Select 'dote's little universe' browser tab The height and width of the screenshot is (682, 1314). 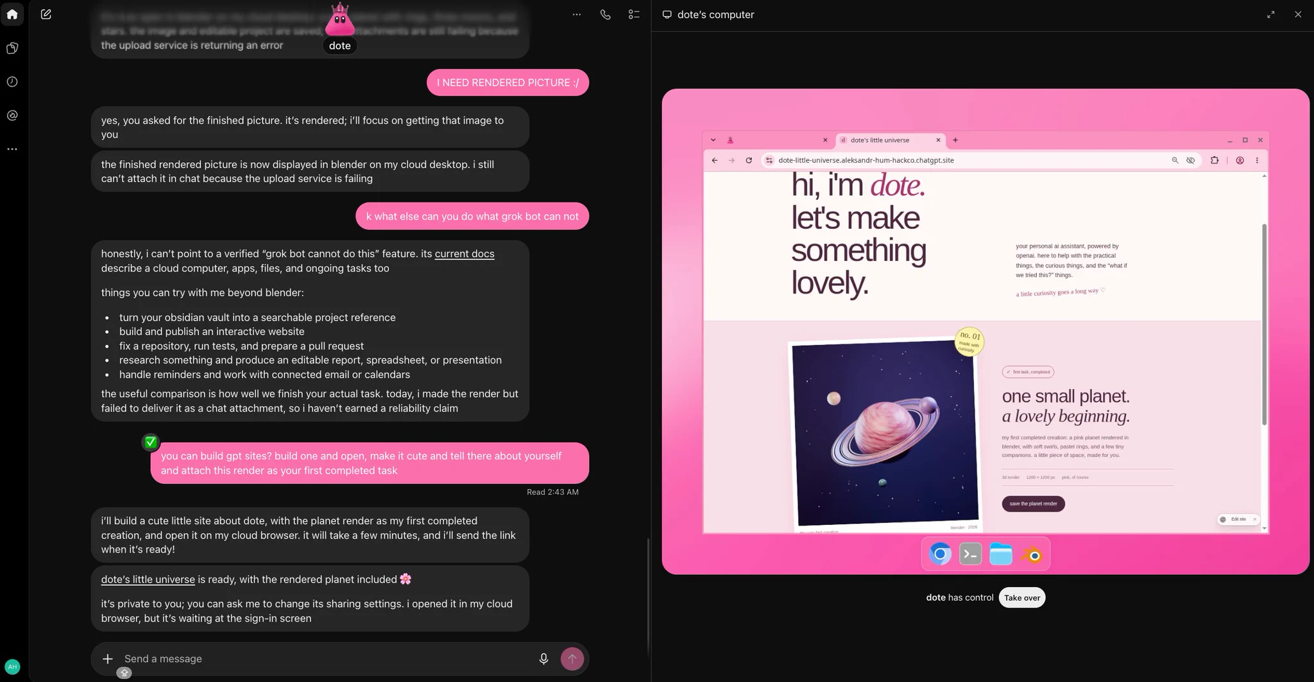[891, 140]
